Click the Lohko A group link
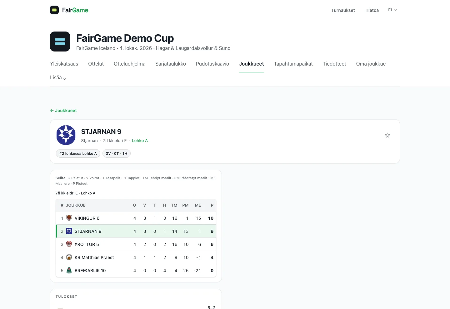The image size is (450, 309). point(140,141)
